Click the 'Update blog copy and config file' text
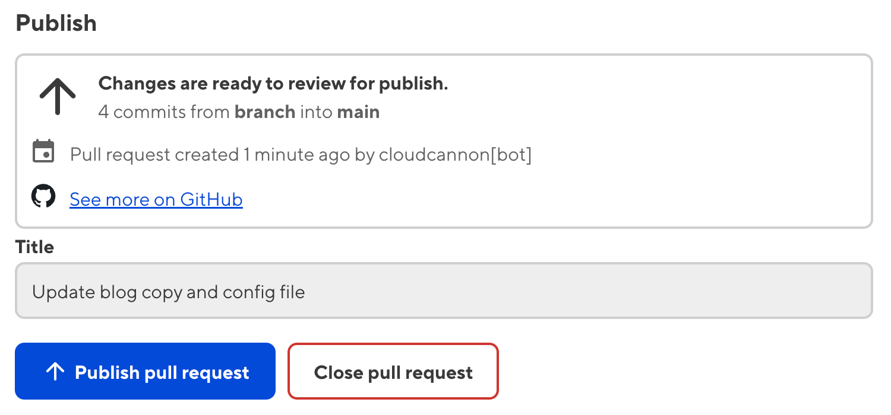The width and height of the screenshot is (891, 415). (169, 292)
